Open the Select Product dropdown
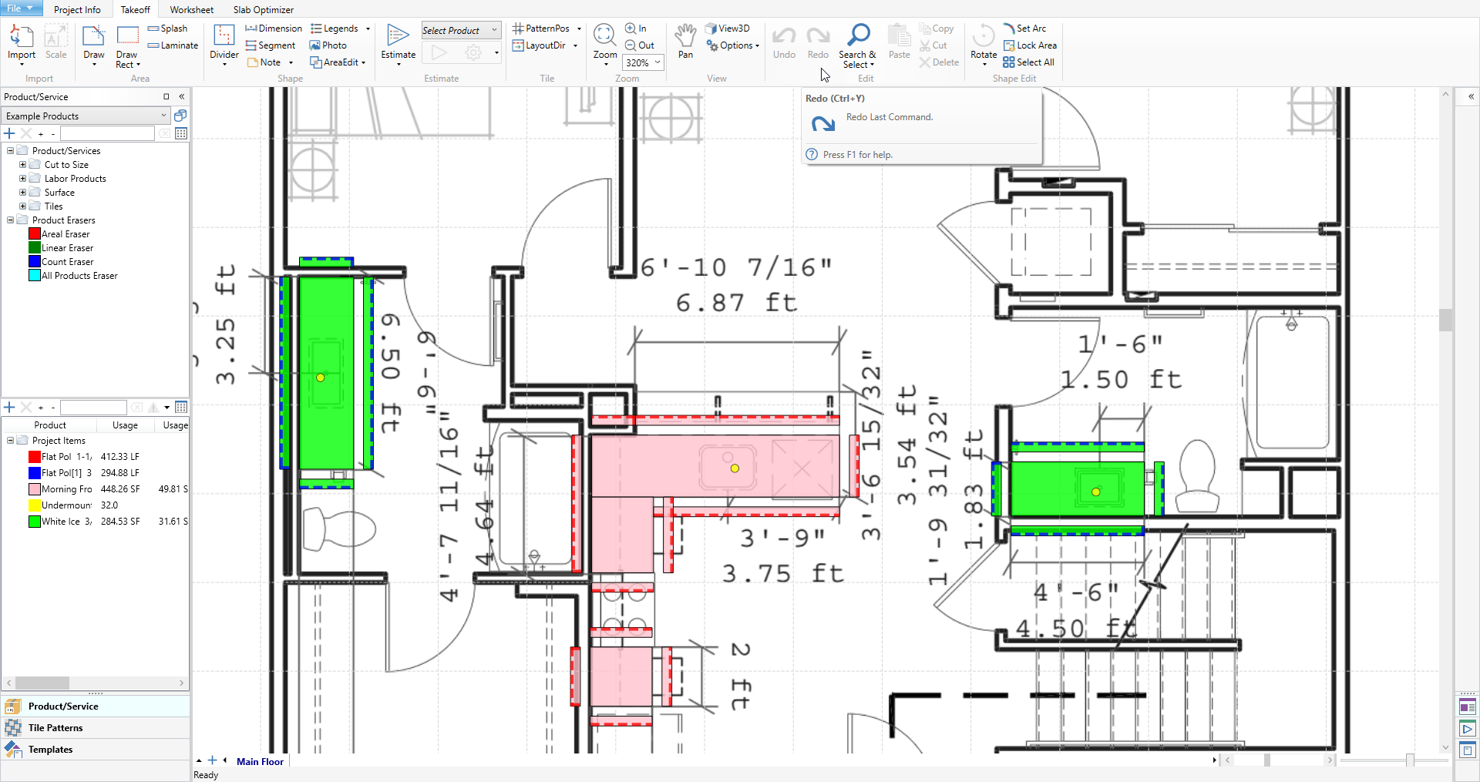The width and height of the screenshot is (1480, 782). [461, 30]
